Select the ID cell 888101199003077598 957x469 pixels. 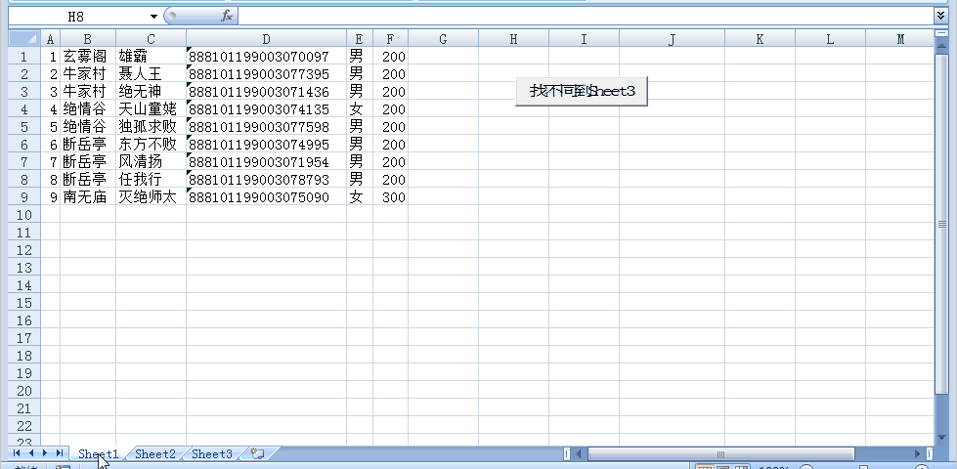[x=266, y=127]
